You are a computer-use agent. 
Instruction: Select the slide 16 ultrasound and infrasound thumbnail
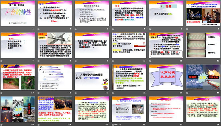(x=129, y=77)
